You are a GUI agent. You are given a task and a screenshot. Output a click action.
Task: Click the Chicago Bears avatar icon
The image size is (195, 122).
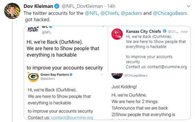coord(117,76)
